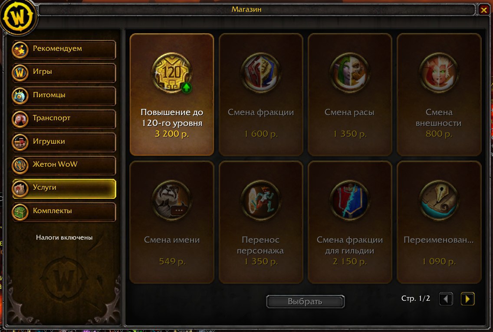Select the Смена внешности face icon
Screen dimensions: 493x332
tap(439, 73)
